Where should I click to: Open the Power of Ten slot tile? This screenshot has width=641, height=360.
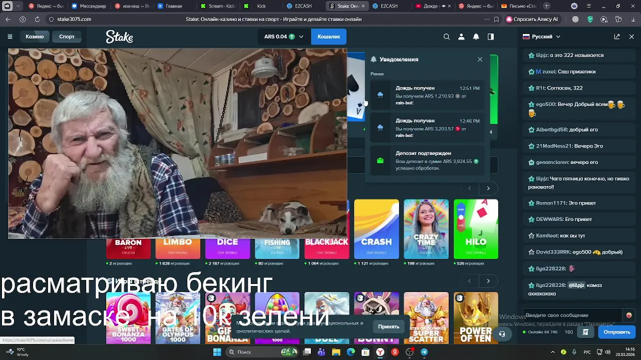(476, 318)
